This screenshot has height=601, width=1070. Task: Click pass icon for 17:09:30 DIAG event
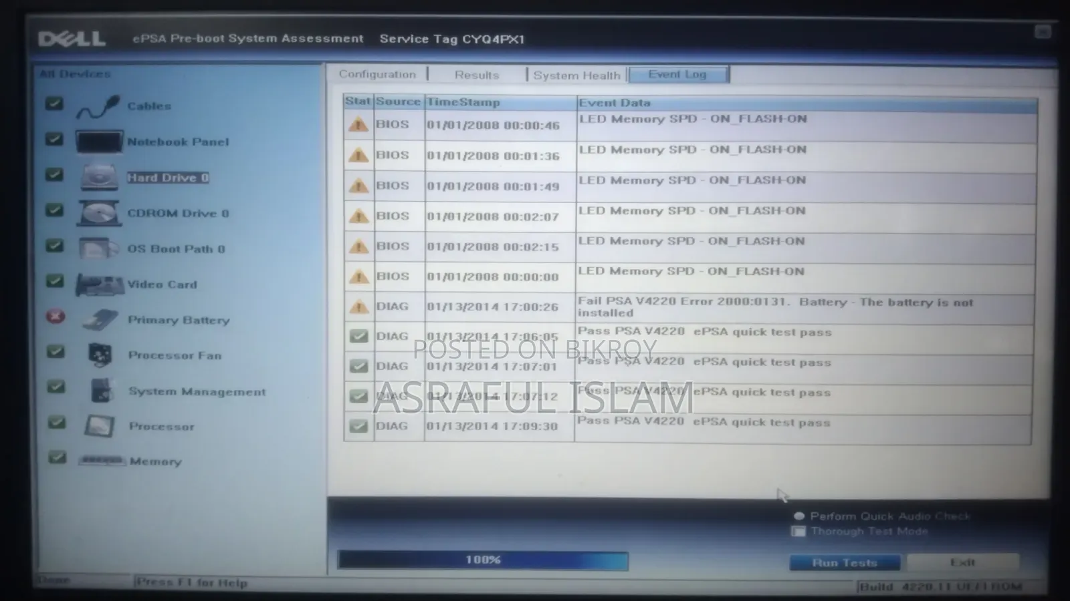[x=359, y=426]
